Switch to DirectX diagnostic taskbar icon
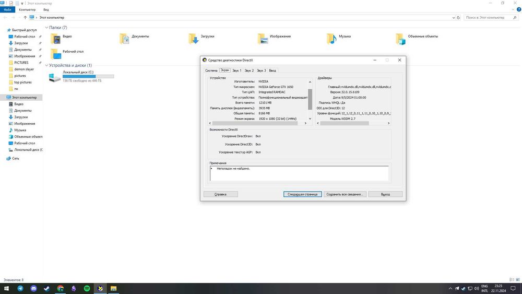The width and height of the screenshot is (522, 294). pos(100,288)
